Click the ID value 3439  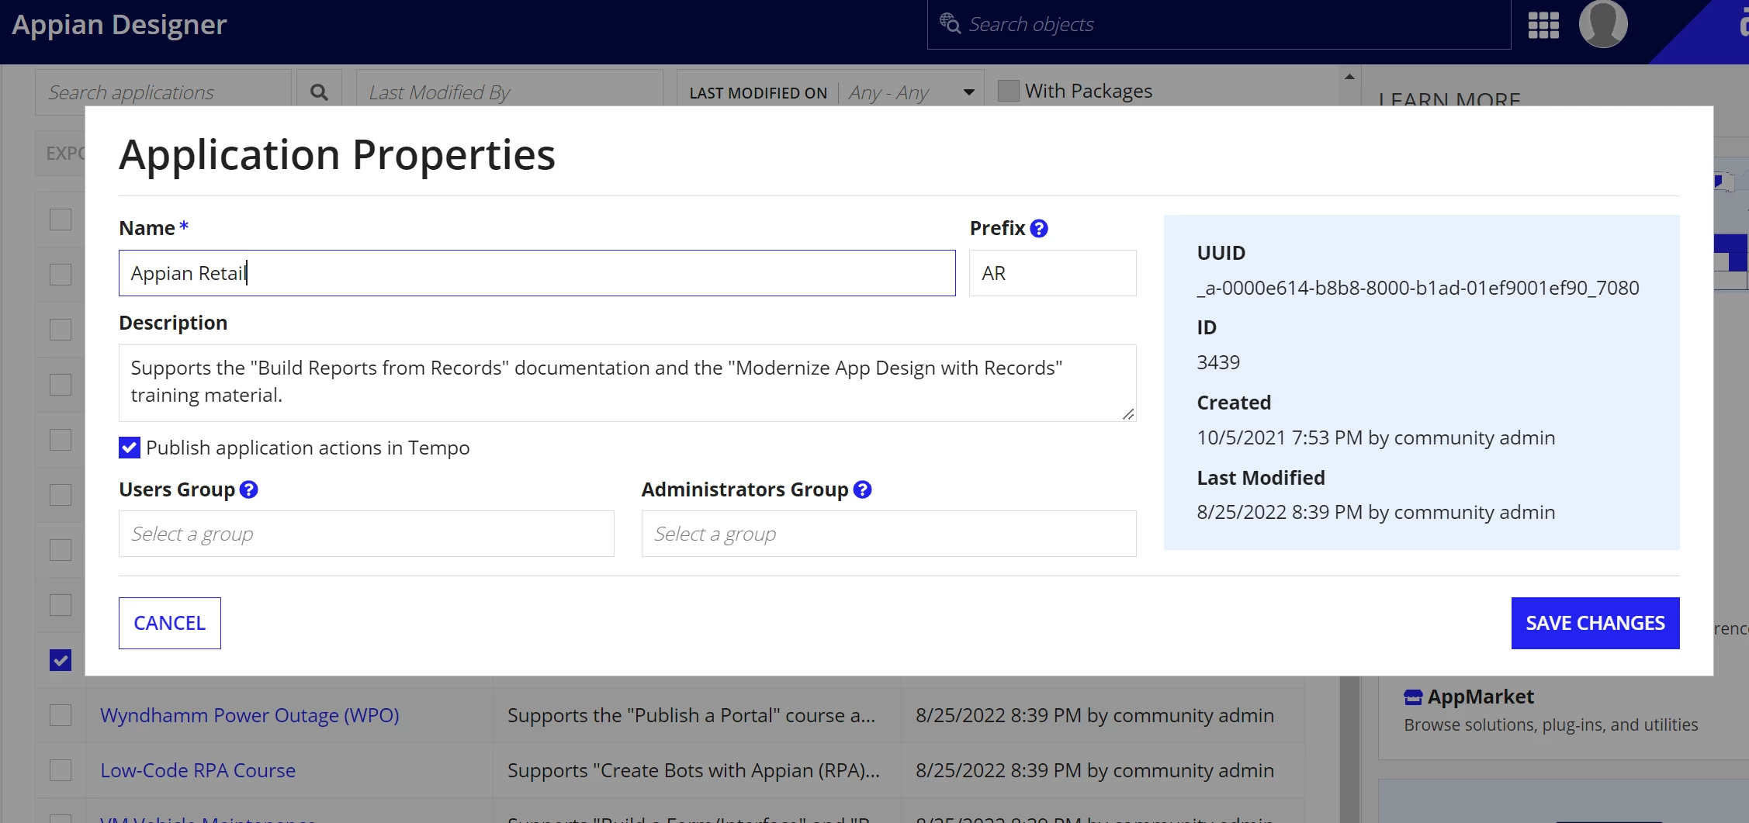1218,362
